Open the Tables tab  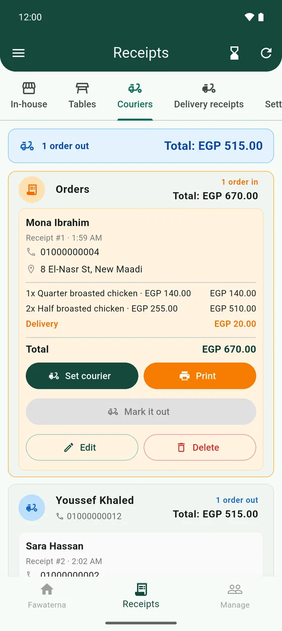(x=82, y=96)
